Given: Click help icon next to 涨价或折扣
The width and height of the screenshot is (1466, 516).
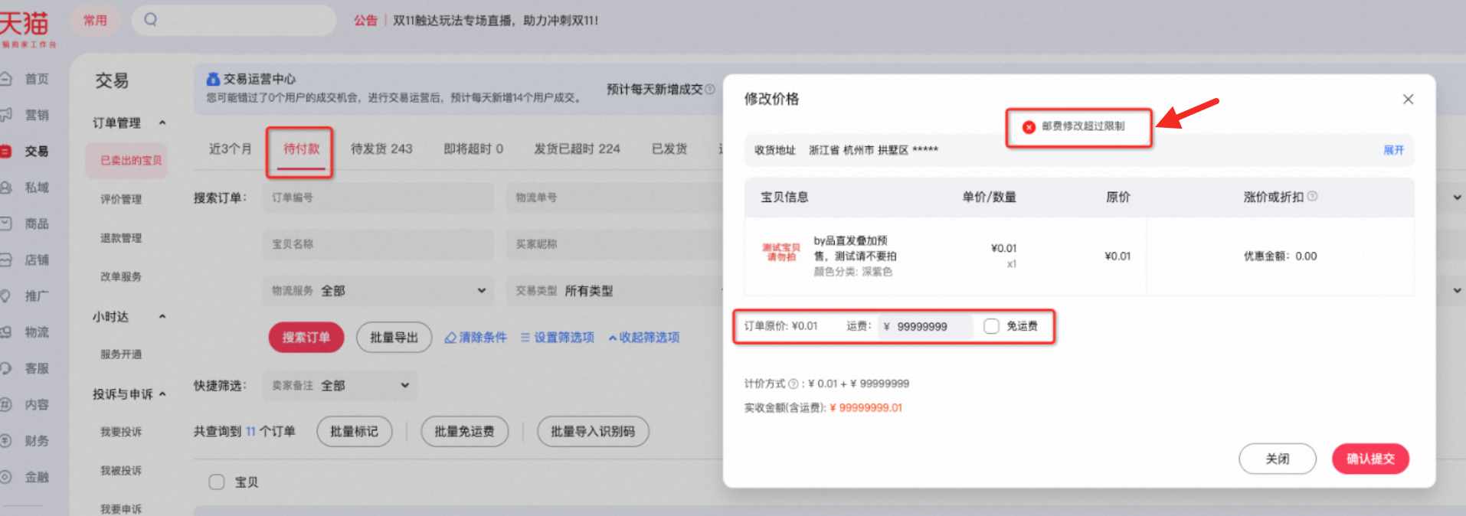Looking at the screenshot, I should pyautogui.click(x=1312, y=197).
